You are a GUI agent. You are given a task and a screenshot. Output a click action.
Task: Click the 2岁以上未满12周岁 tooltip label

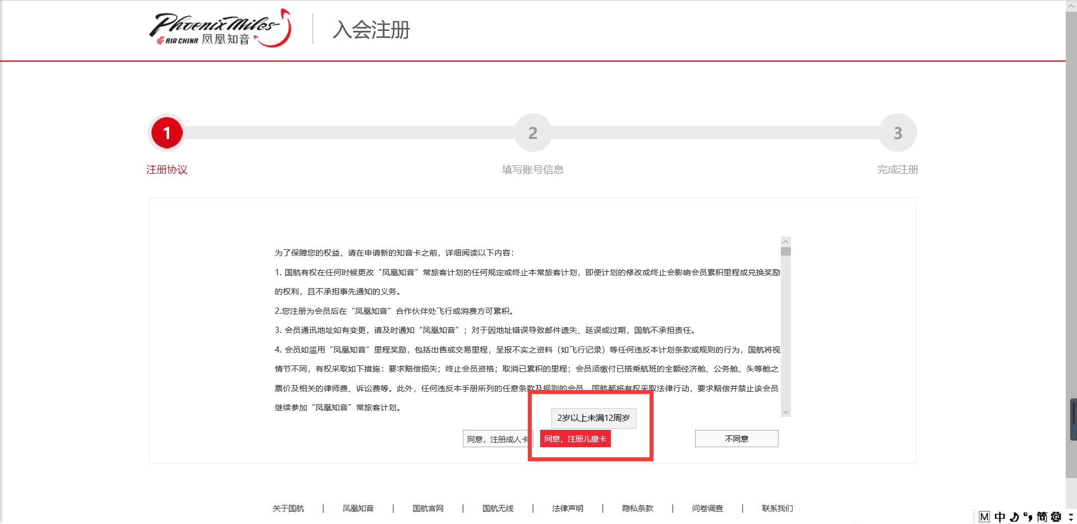593,418
